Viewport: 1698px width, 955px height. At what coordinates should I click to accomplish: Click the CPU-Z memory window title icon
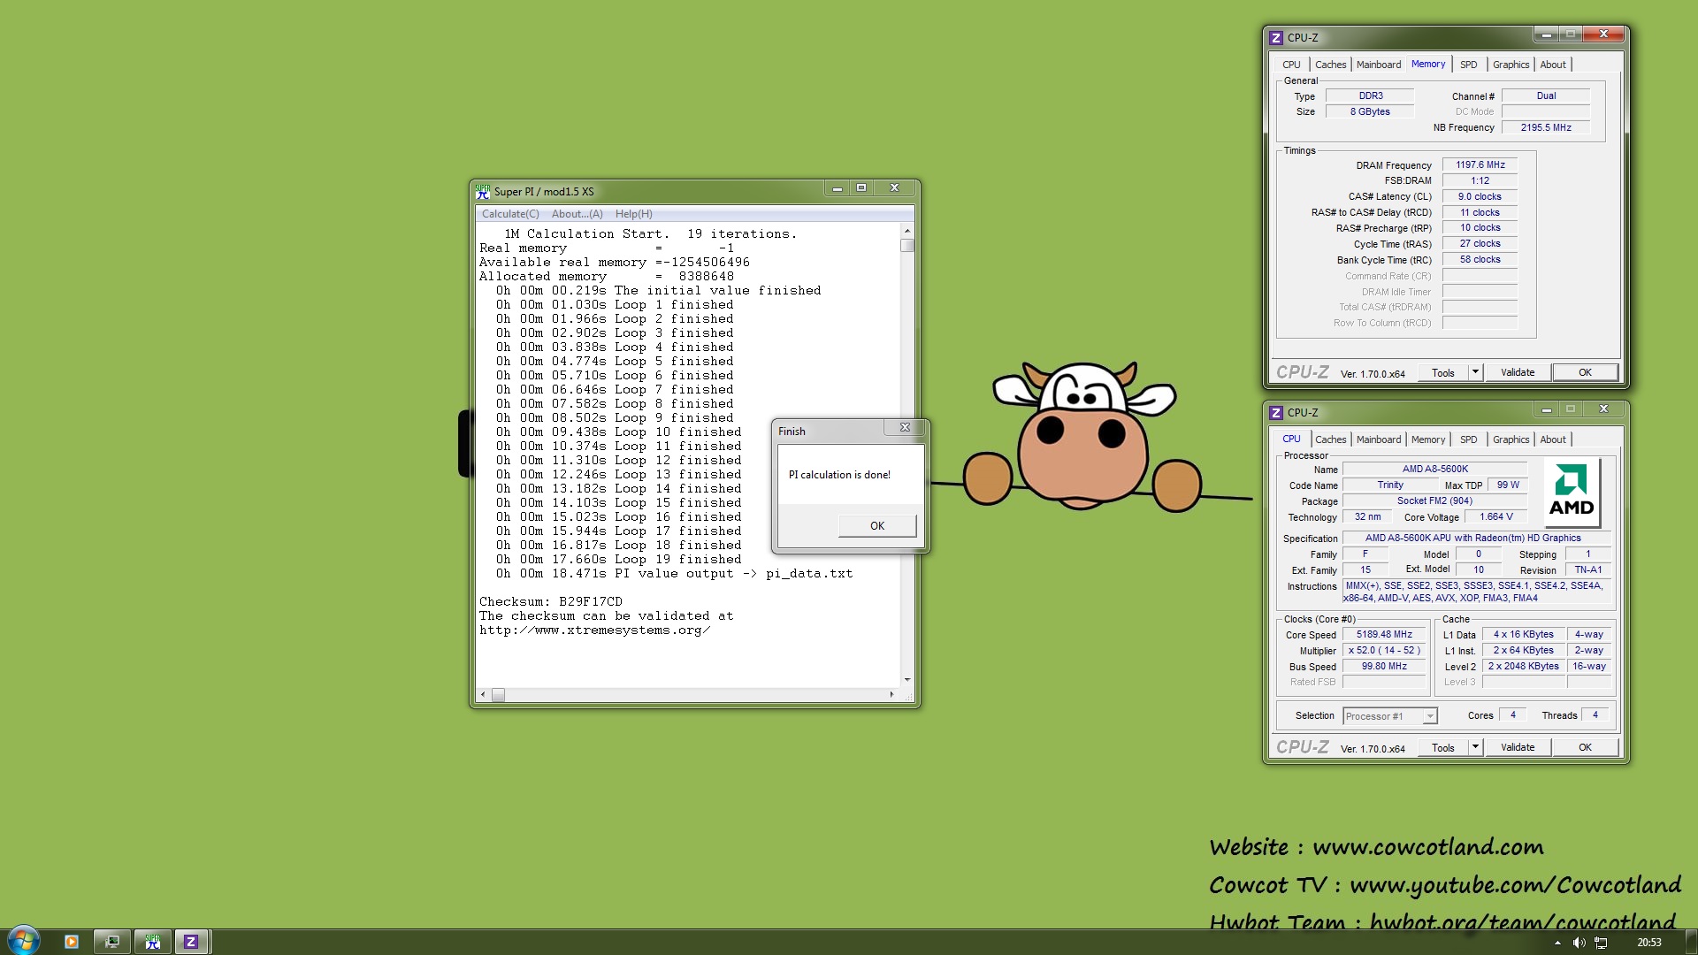[x=1275, y=38]
